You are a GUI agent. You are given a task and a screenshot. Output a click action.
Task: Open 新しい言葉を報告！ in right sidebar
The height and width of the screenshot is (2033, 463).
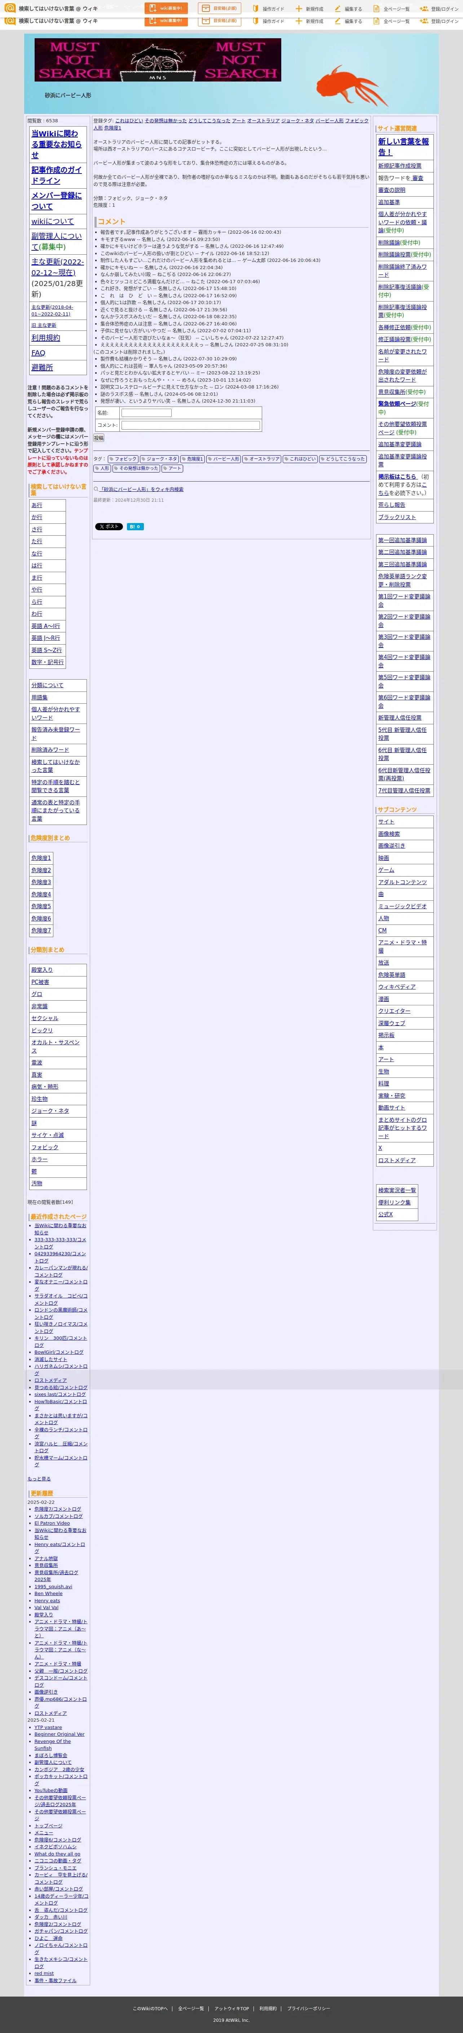(x=404, y=147)
